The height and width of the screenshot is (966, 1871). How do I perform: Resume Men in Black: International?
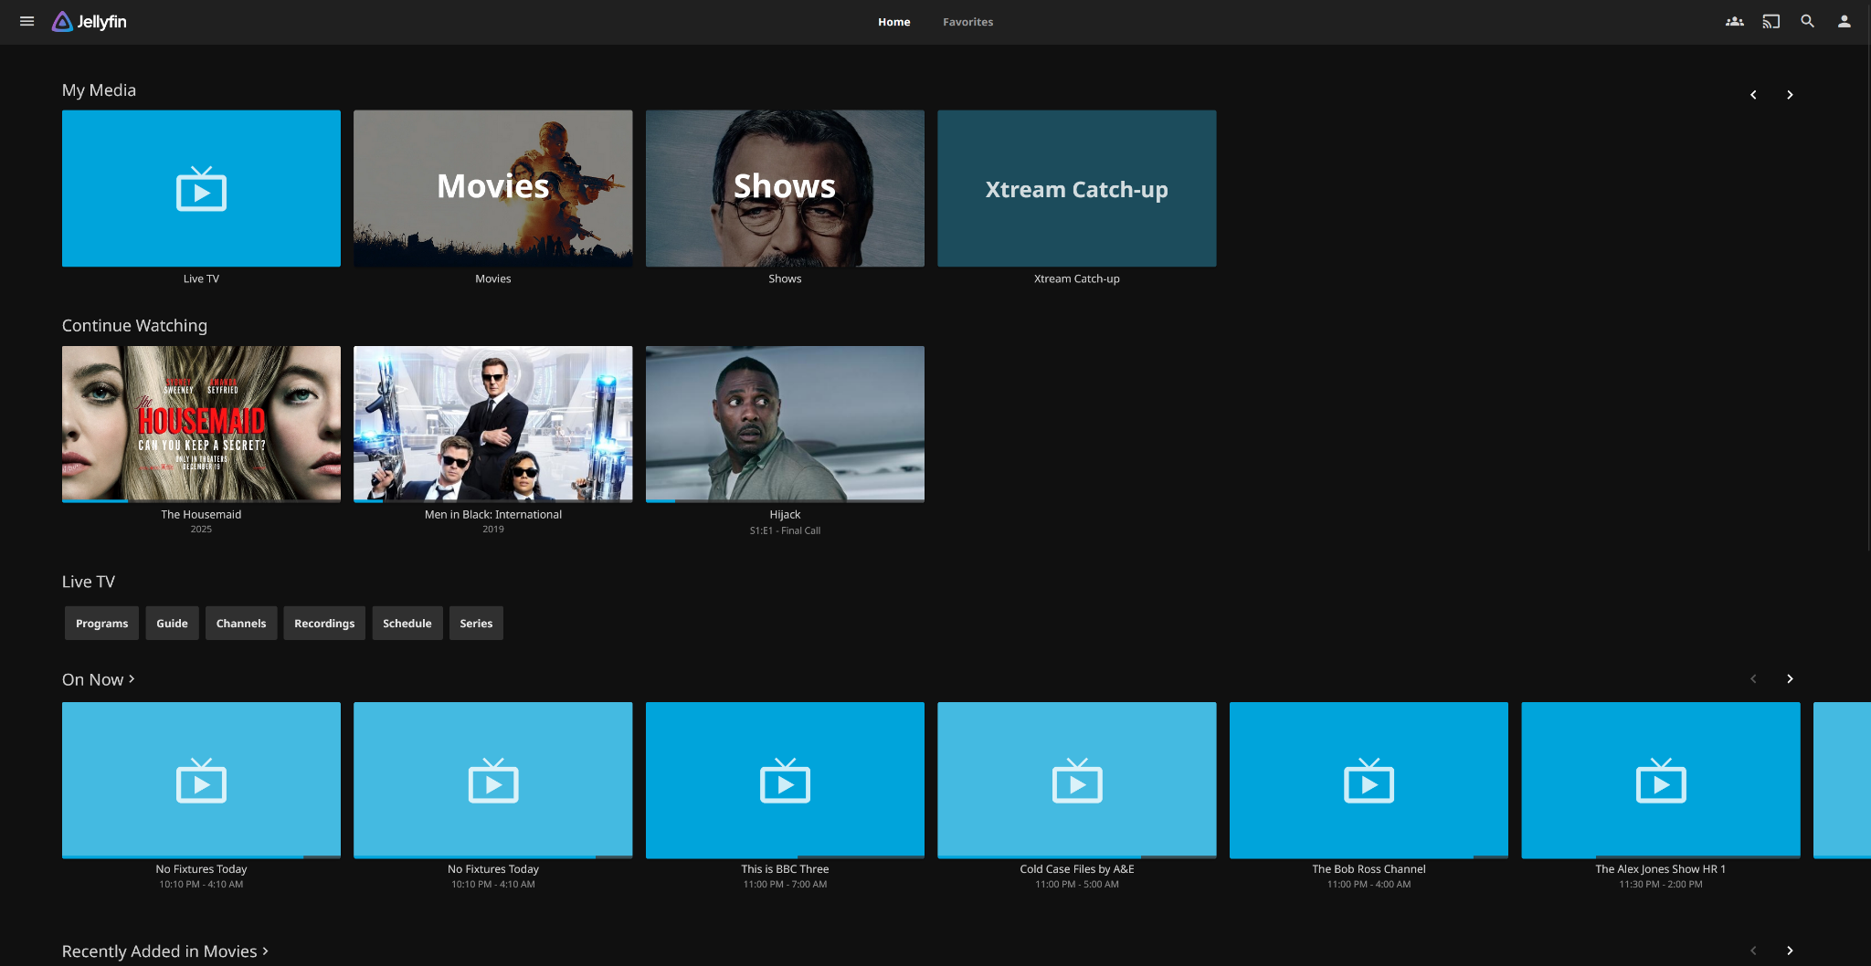[x=492, y=424]
